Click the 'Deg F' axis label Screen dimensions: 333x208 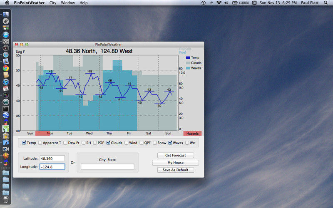[x=20, y=52]
